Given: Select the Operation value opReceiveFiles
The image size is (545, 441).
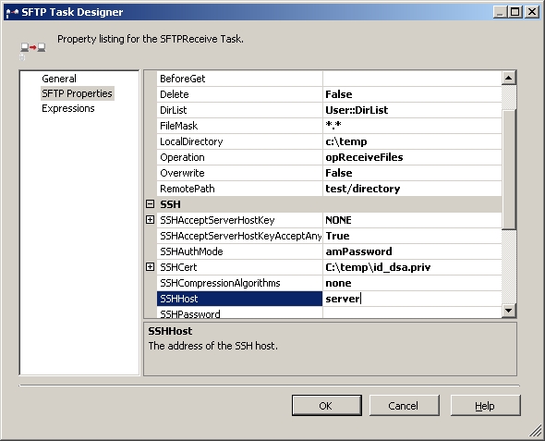Looking at the screenshot, I should (x=412, y=157).
